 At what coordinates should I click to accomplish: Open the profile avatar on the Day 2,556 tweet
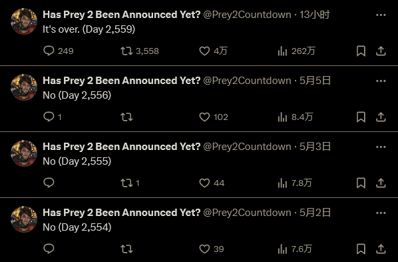(24, 87)
